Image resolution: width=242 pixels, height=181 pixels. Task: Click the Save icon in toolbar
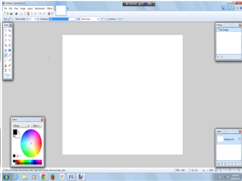(x=11, y=14)
